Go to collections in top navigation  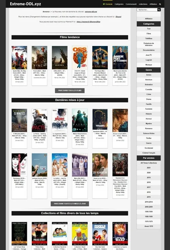tap(143, 4)
